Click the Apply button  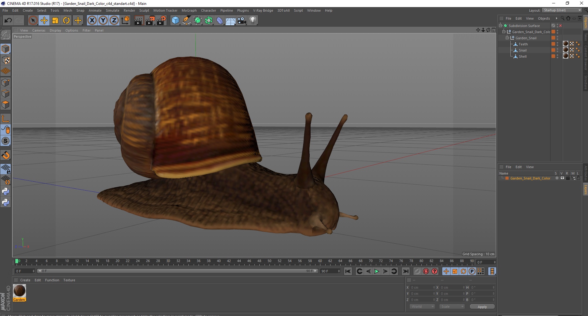(482, 306)
